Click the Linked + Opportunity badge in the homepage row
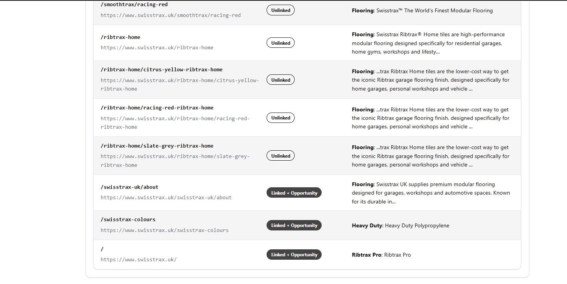The width and height of the screenshot is (567, 284). (294, 255)
